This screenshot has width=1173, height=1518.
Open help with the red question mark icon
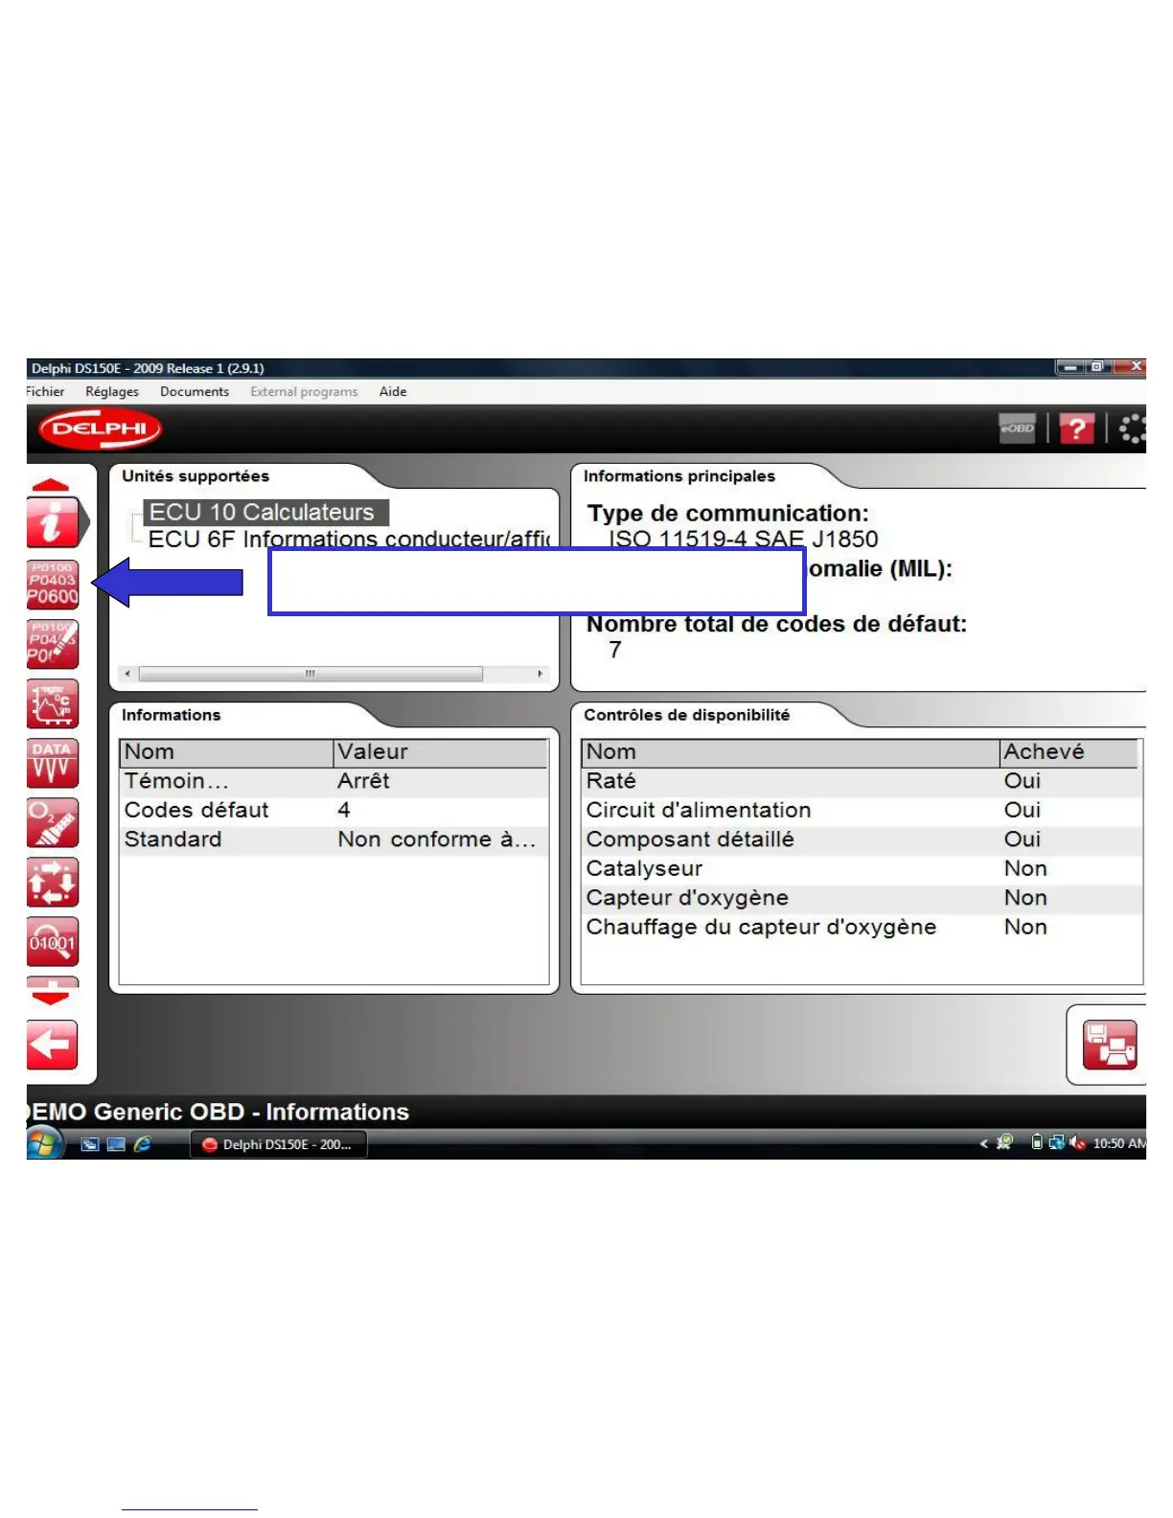pos(1076,428)
